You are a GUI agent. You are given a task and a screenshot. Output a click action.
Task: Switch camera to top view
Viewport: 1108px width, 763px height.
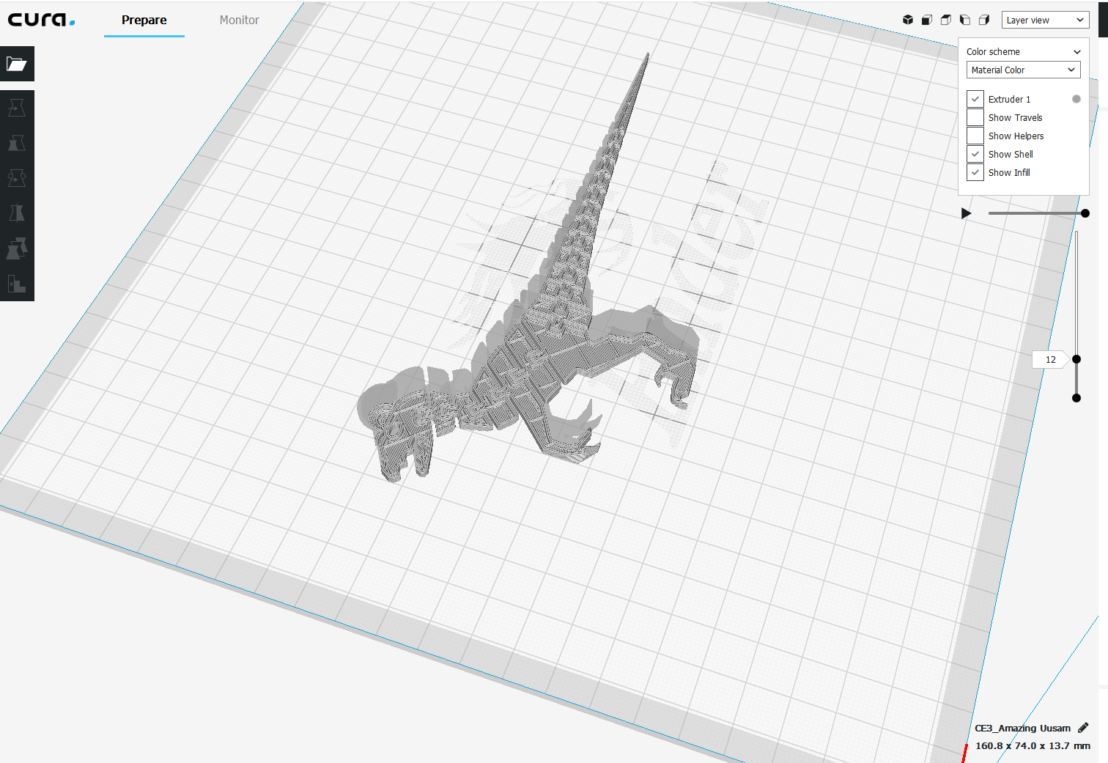[946, 20]
